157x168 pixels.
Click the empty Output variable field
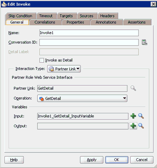[x=83, y=126]
